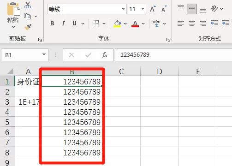The height and width of the screenshot is (166, 232).
Task: Open the 等线 font name dropdown
Action: [123, 9]
